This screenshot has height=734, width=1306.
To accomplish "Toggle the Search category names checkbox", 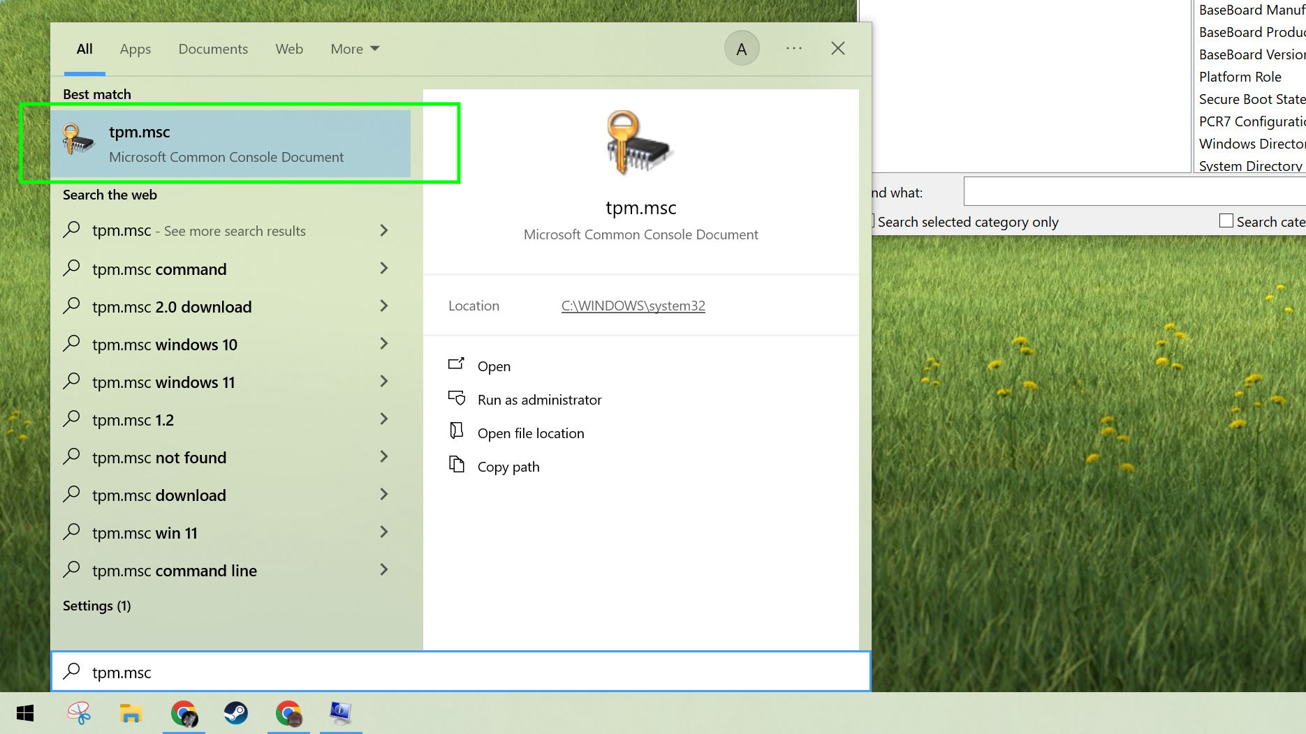I will click(1226, 221).
